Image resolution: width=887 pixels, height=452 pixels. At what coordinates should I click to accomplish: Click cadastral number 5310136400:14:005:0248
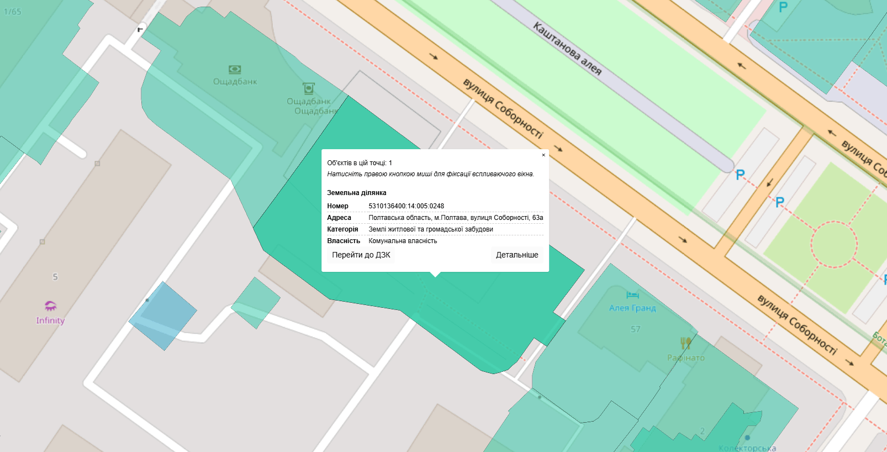point(406,206)
